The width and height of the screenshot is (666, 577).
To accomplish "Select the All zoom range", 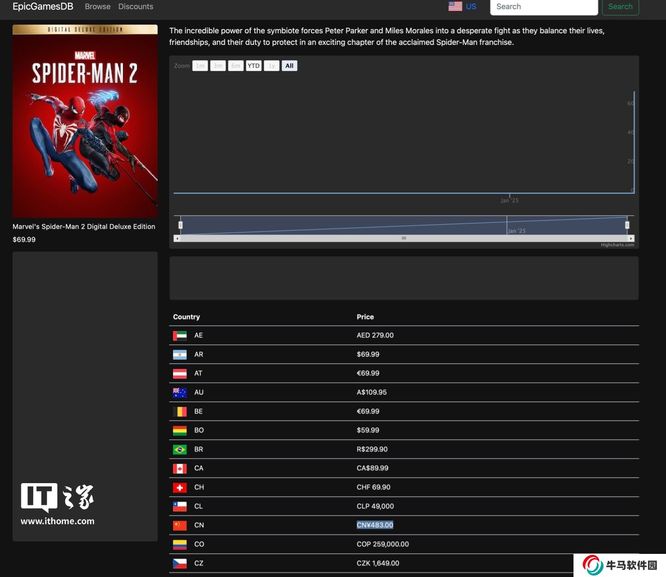I will [x=289, y=66].
